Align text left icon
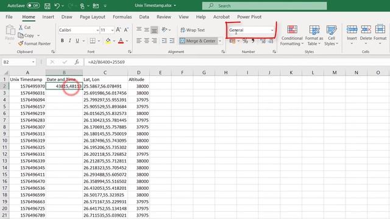This screenshot has height=219, width=390. pos(139,41)
